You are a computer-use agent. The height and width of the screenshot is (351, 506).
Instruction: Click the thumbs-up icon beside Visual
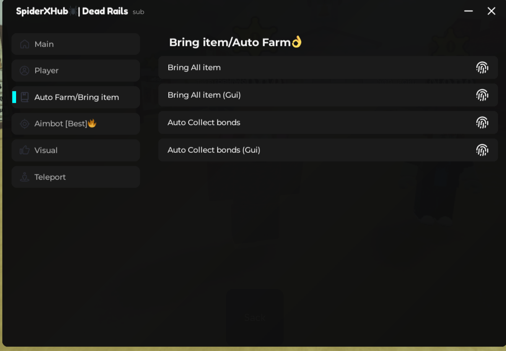tap(24, 150)
